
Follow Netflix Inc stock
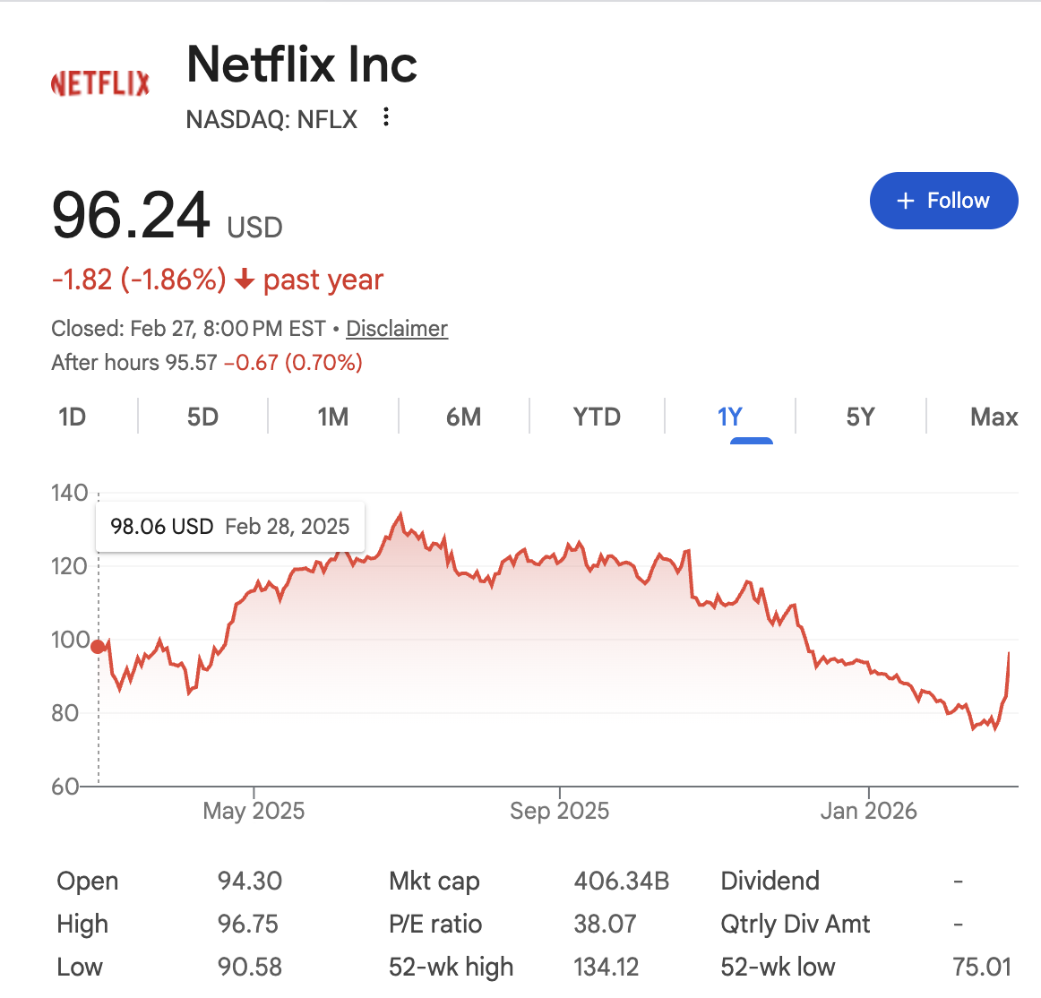click(943, 201)
